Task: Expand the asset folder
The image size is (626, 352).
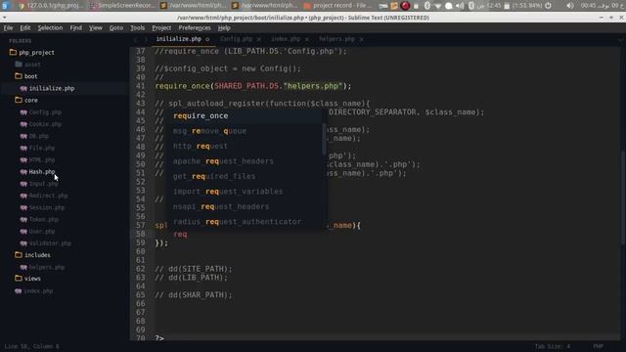Action: click(x=28, y=65)
